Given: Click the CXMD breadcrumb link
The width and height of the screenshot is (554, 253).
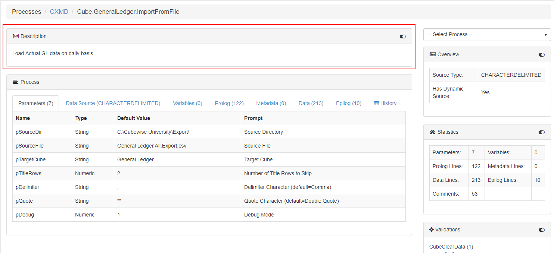Looking at the screenshot, I should pyautogui.click(x=59, y=12).
